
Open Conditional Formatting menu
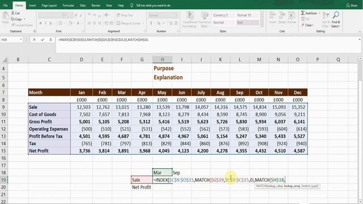190,19
